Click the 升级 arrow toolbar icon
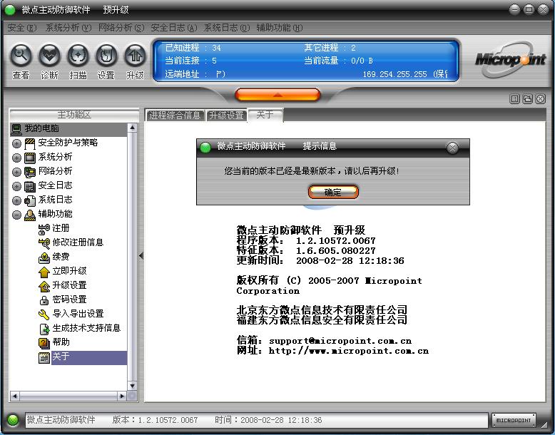Viewport: 555px width, 435px height. coord(135,55)
